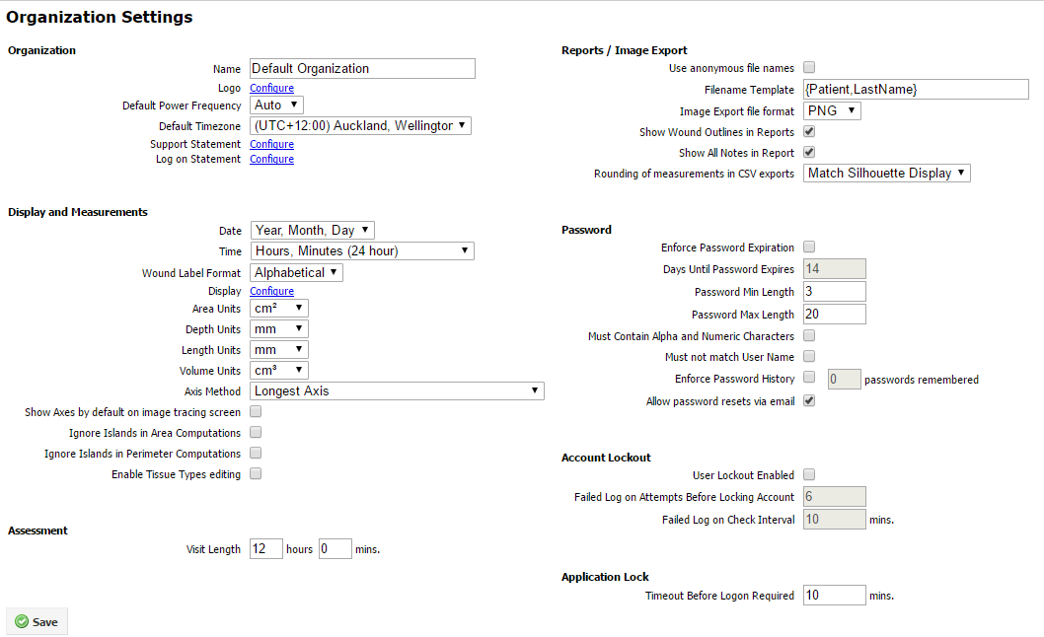This screenshot has height=637, width=1044.
Task: Click the Failed Log on Attempts field
Action: pyautogui.click(x=834, y=497)
